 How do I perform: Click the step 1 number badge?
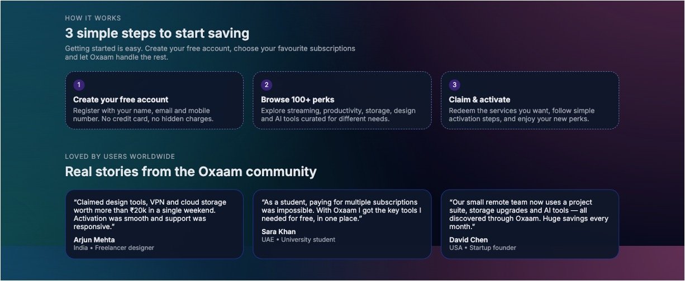tap(79, 85)
